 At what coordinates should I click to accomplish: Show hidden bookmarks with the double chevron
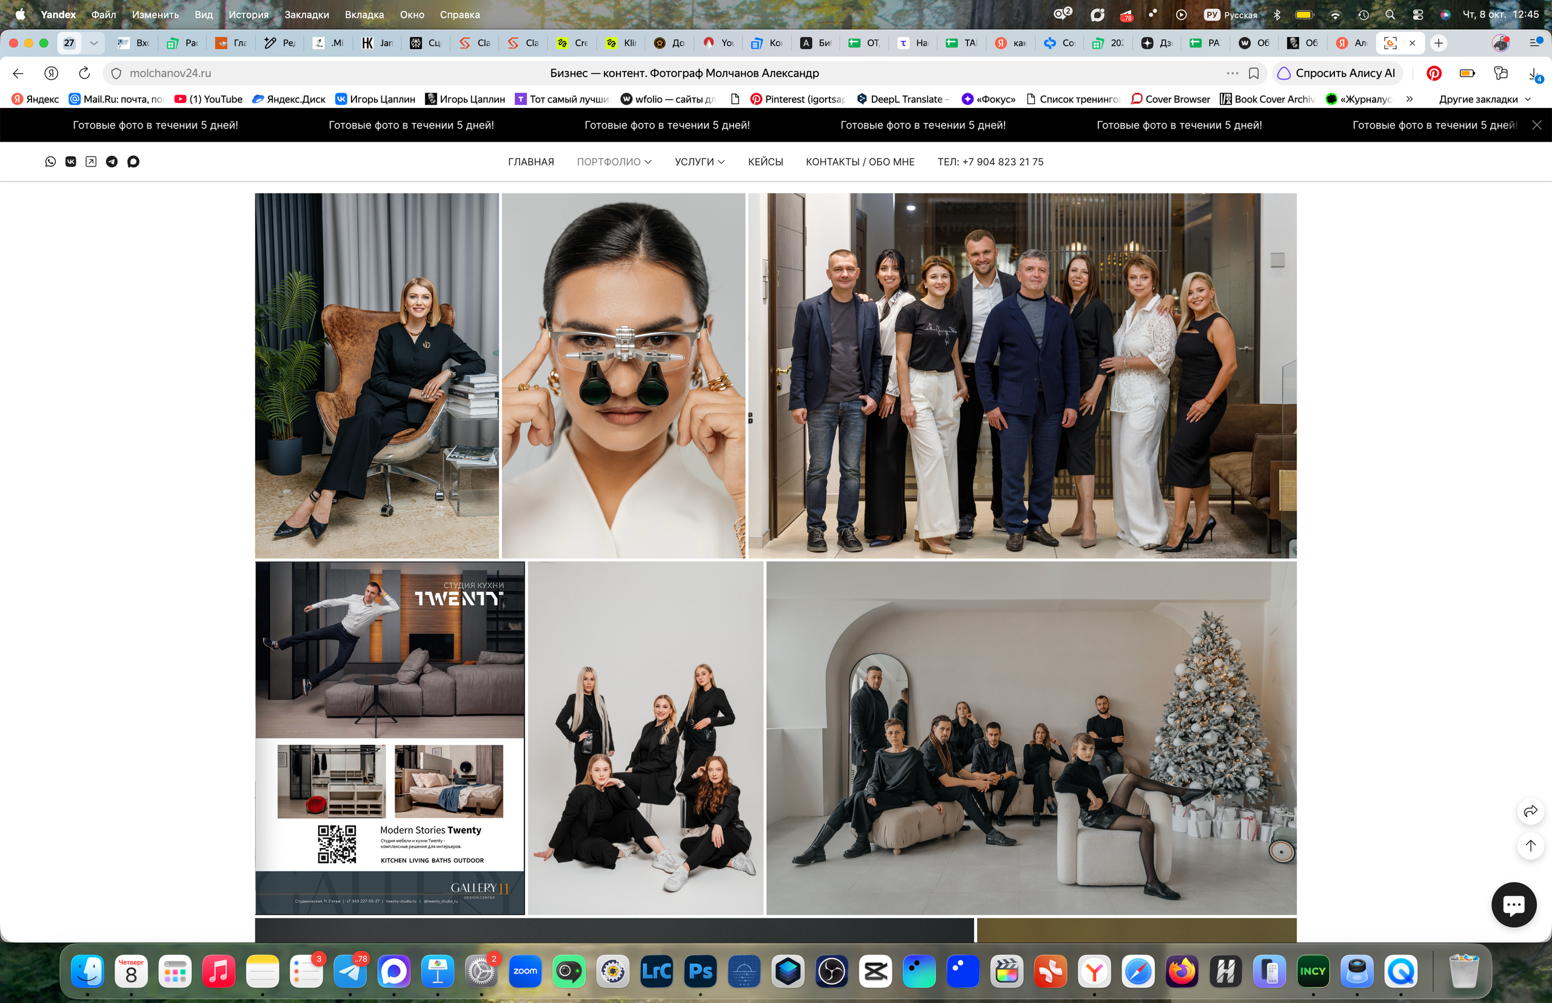click(1410, 99)
